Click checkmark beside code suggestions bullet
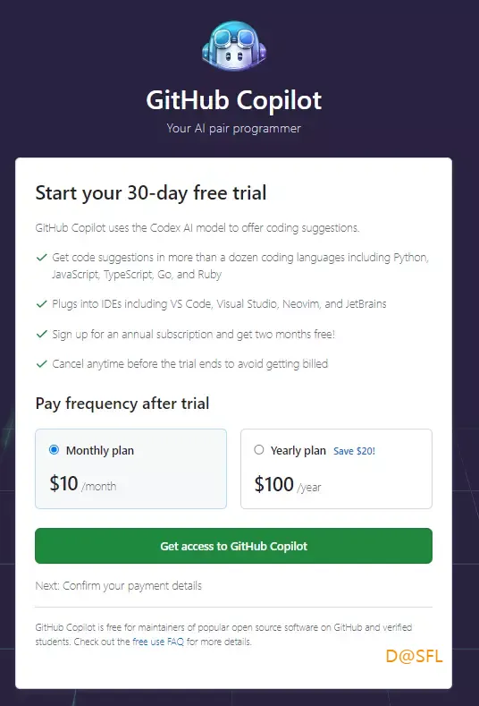This screenshot has height=706, width=479. pyautogui.click(x=42, y=258)
